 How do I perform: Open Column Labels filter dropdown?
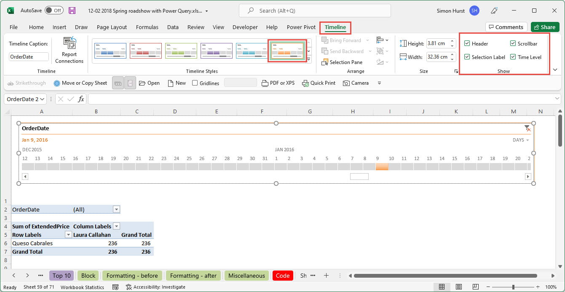[x=117, y=226]
